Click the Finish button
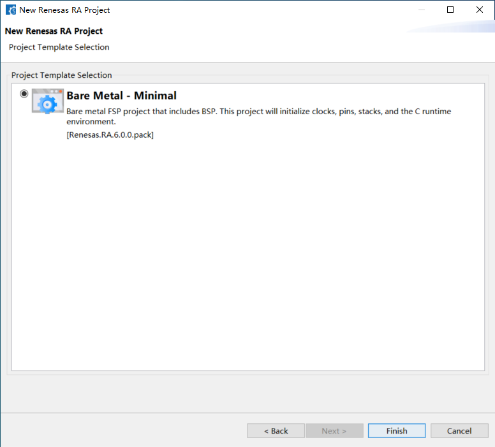Screen dimensions: 495x447 click(x=397, y=430)
